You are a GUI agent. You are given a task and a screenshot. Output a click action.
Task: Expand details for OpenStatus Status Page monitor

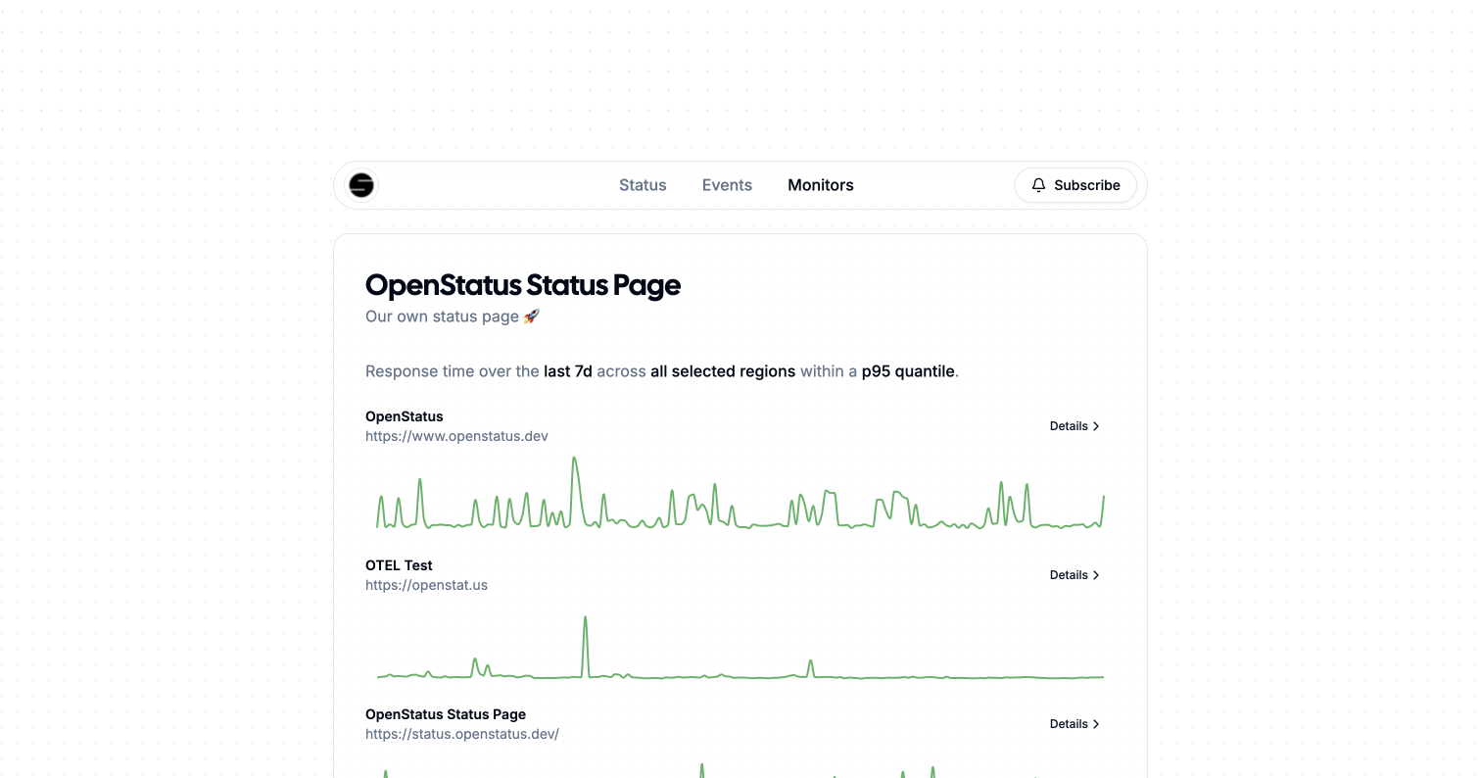pos(1068,724)
